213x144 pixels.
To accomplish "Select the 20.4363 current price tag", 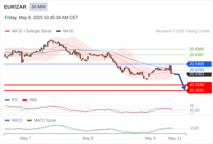I will [199, 74].
